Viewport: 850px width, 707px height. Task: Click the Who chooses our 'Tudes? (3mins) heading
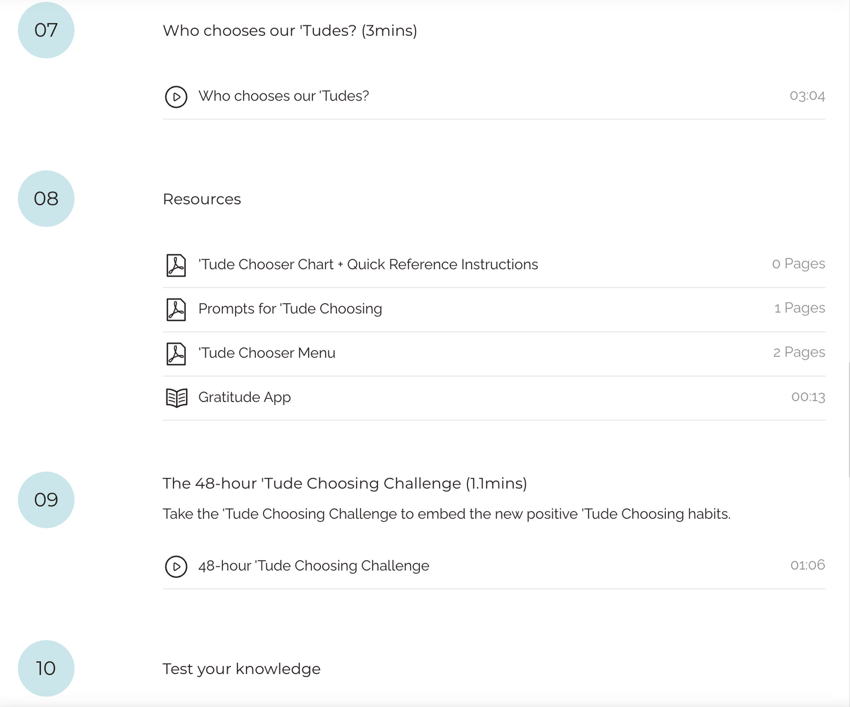(x=289, y=31)
